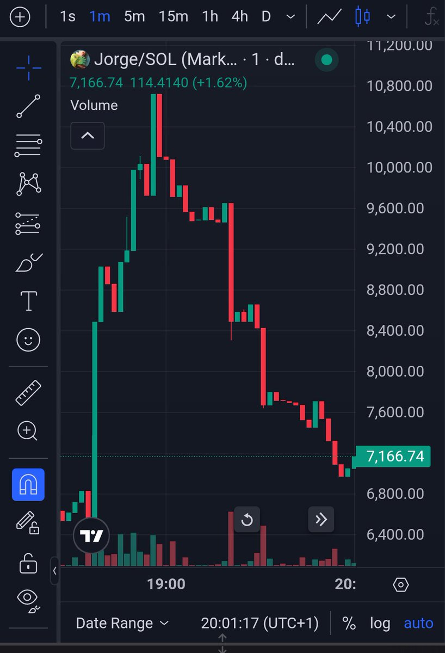Screen dimensions: 445x653
Task: Switch to line chart style
Action: (329, 17)
